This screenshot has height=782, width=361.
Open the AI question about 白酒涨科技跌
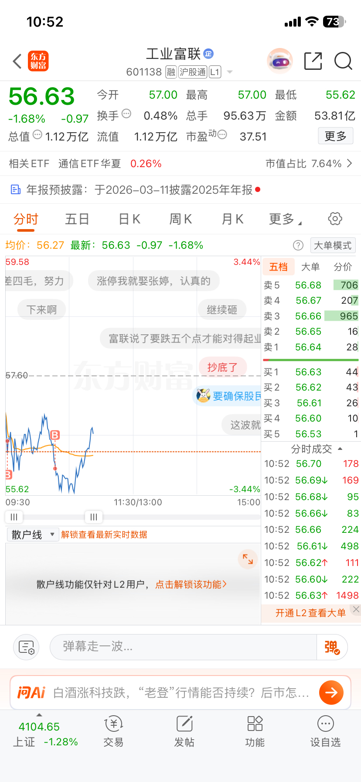tap(181, 693)
